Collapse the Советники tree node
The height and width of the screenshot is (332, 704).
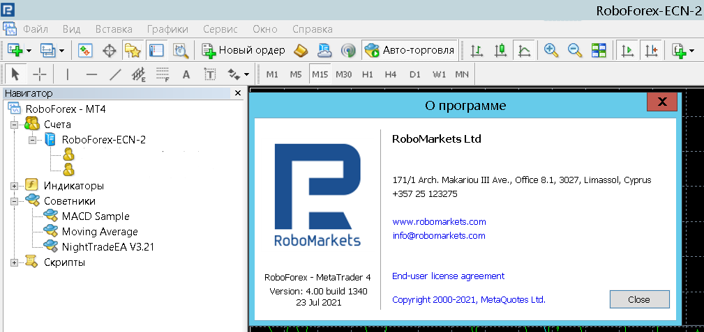[15, 201]
